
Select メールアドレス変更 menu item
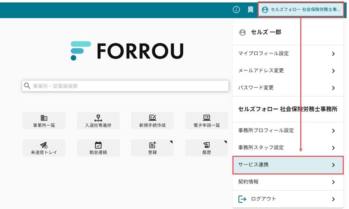[x=288, y=71]
